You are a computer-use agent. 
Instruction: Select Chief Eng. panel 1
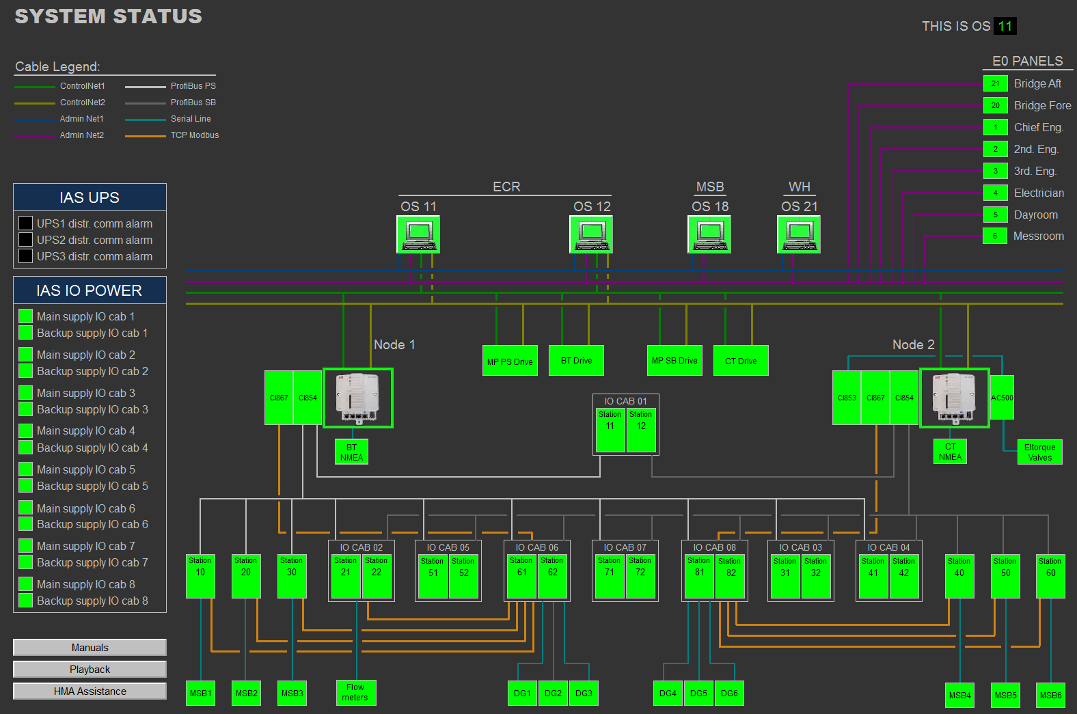click(x=995, y=127)
